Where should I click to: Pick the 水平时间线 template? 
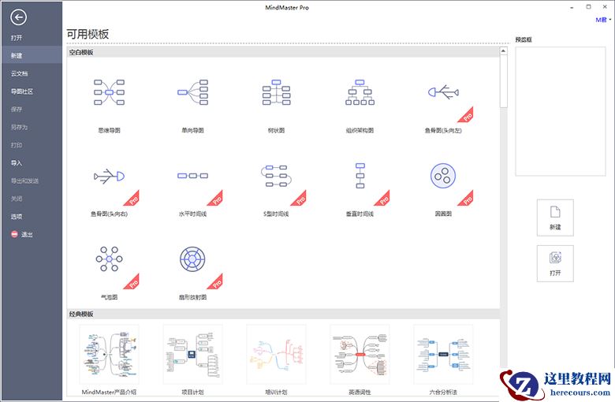pyautogui.click(x=192, y=176)
